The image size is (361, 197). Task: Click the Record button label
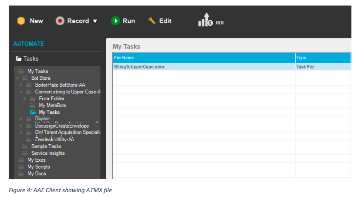[78, 21]
